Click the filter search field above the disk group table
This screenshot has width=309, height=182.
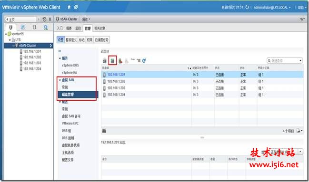click(x=285, y=61)
